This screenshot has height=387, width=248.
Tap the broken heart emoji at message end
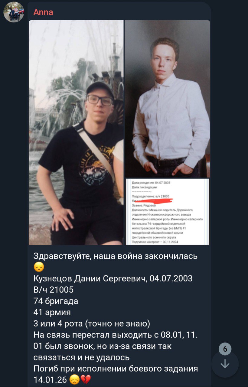[x=86, y=379]
